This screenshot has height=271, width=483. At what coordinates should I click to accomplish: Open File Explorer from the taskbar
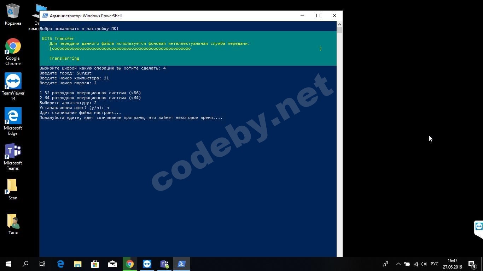78,264
